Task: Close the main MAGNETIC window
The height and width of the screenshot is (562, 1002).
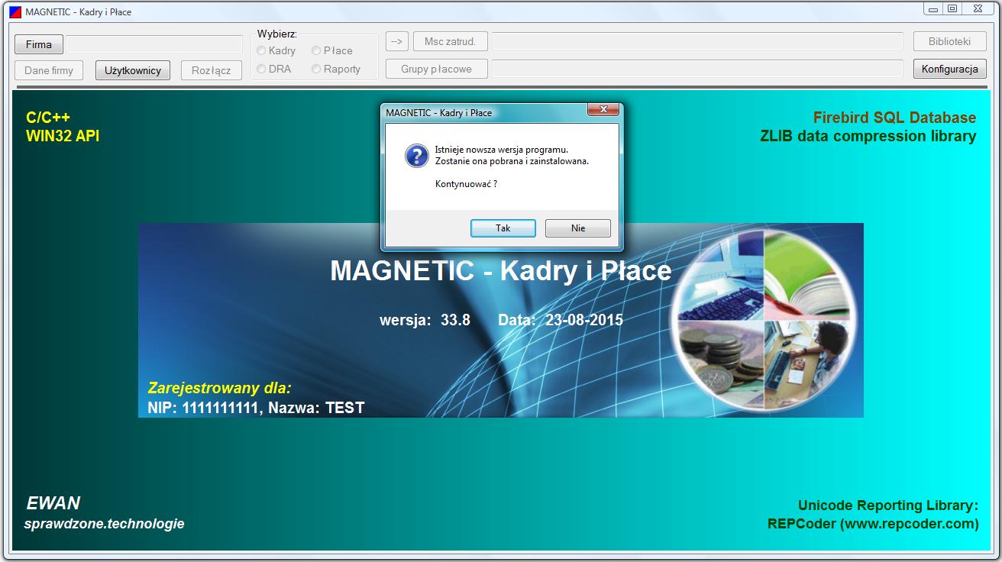Action: tap(978, 8)
